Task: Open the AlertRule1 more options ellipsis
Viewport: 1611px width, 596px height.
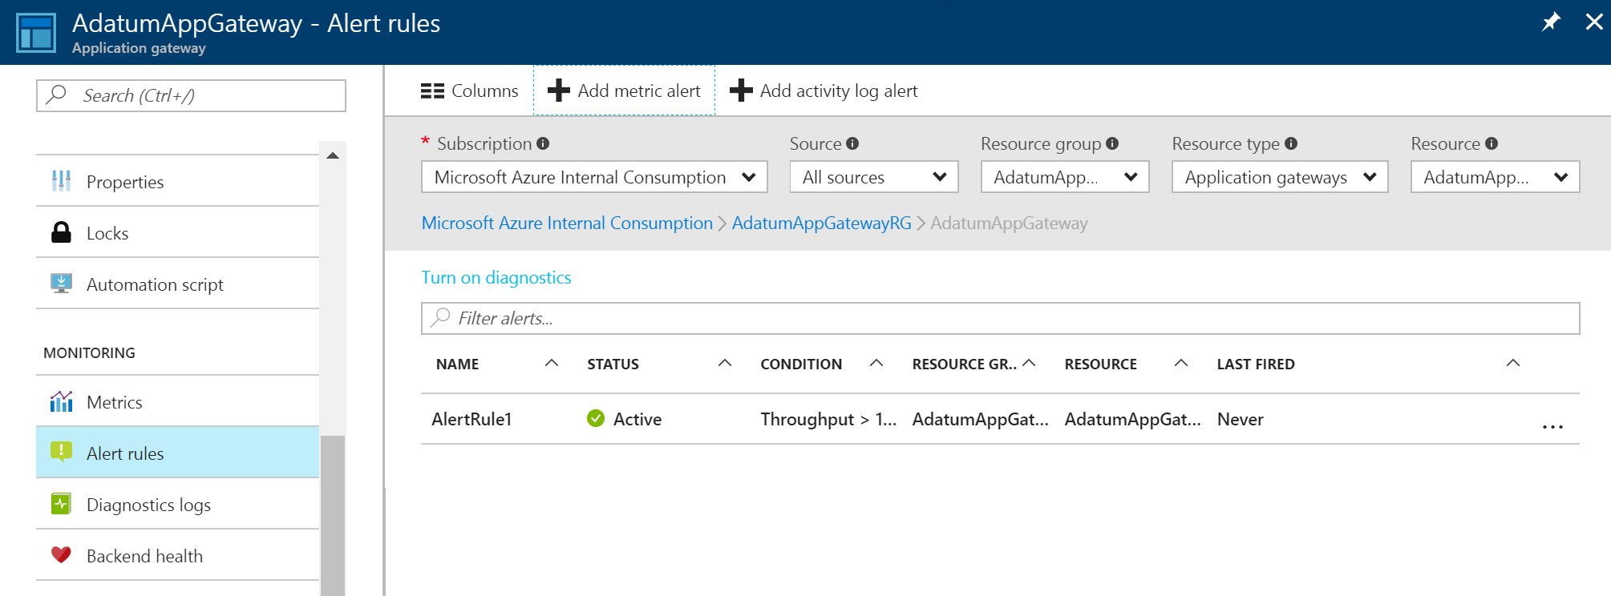Action: [x=1553, y=426]
